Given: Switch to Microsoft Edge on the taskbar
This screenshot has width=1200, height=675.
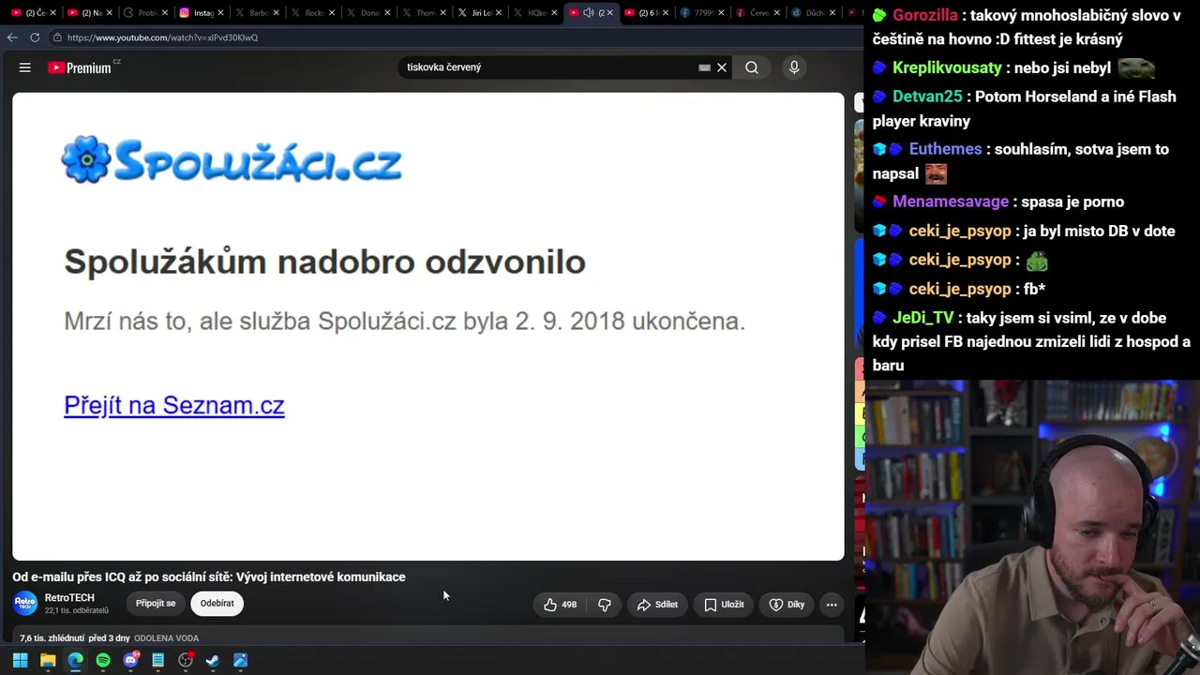Looking at the screenshot, I should (75, 660).
